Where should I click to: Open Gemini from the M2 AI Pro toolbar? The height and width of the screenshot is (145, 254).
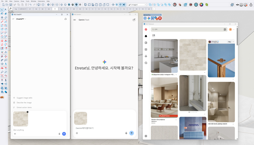[x=149, y=18]
